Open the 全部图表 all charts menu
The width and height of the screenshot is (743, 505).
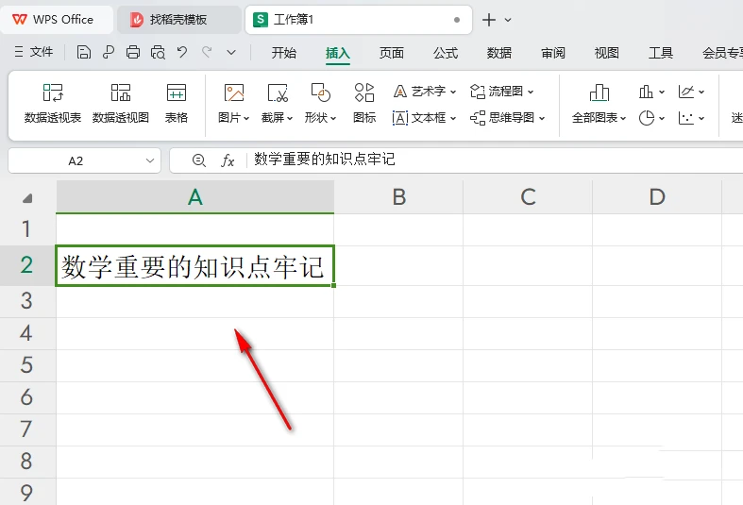coord(599,103)
